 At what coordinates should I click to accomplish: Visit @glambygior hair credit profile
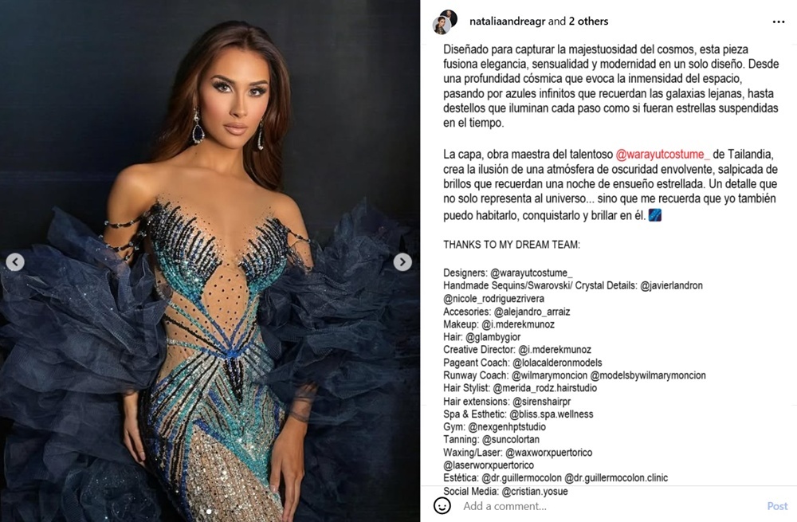click(493, 337)
